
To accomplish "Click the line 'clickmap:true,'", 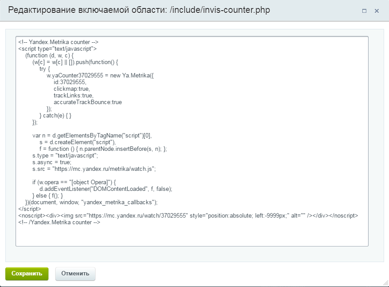I will (72, 89).
